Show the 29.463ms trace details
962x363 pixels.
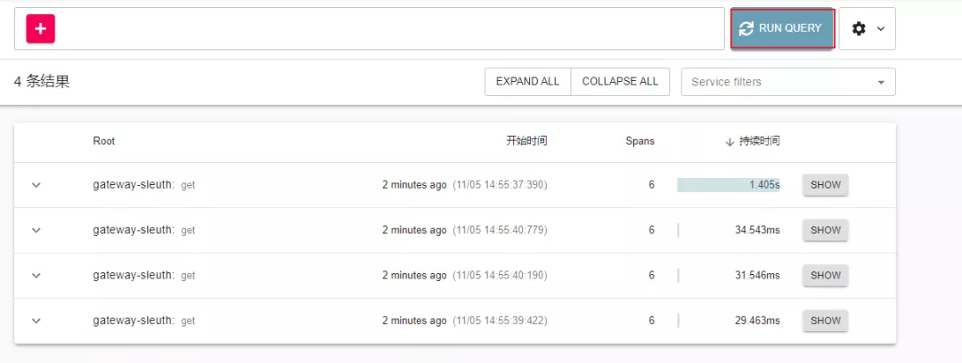point(825,320)
